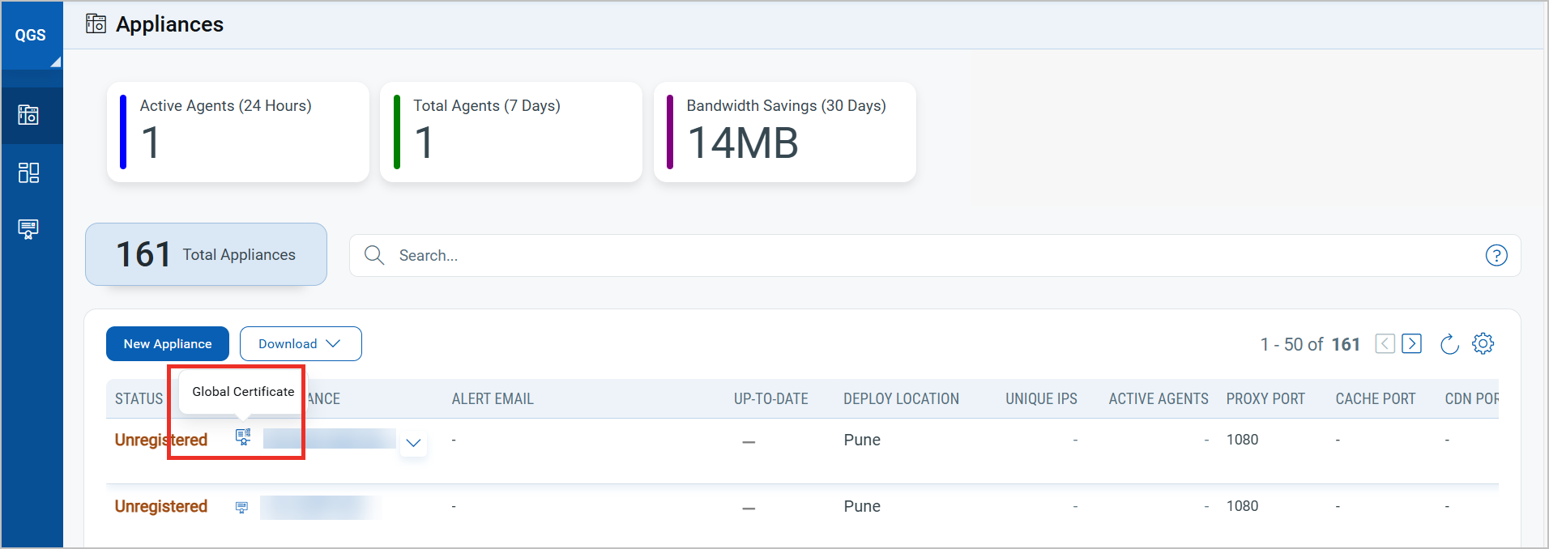Open QGS module picker

click(32, 36)
